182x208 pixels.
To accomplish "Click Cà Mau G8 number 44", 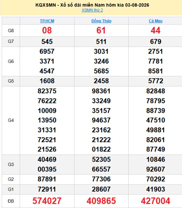I will (156, 30).
